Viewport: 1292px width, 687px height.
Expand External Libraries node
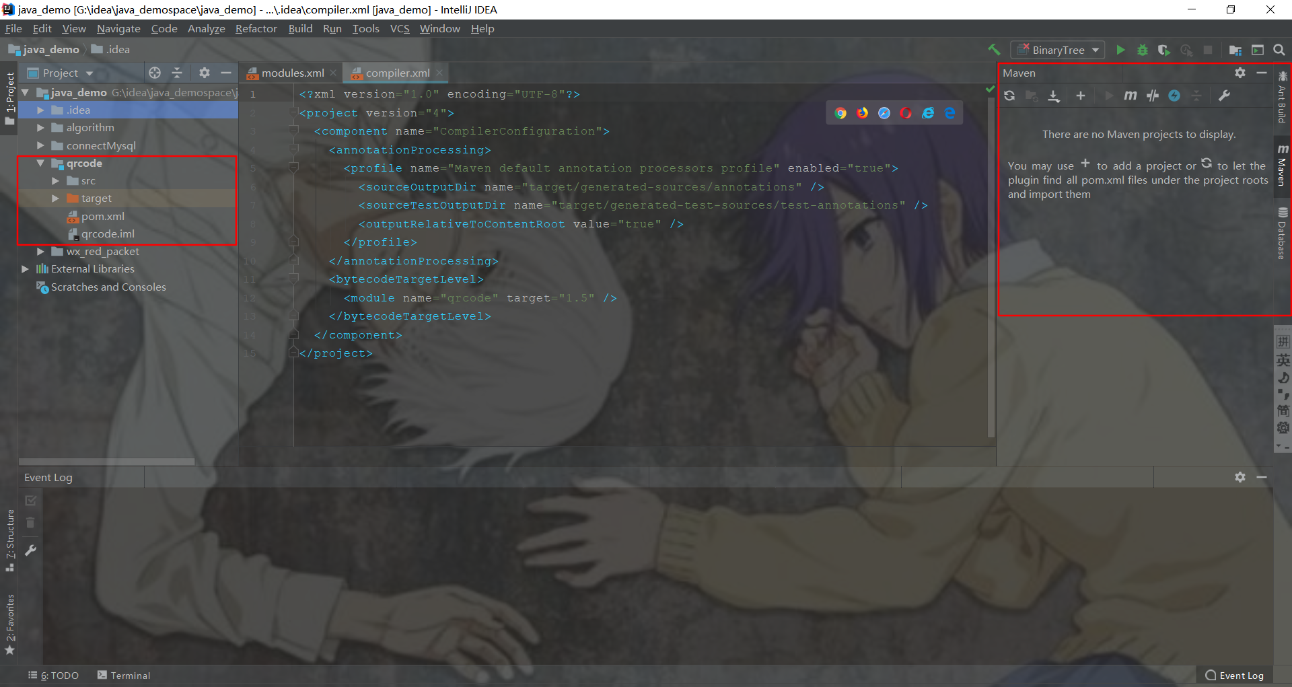click(x=26, y=268)
